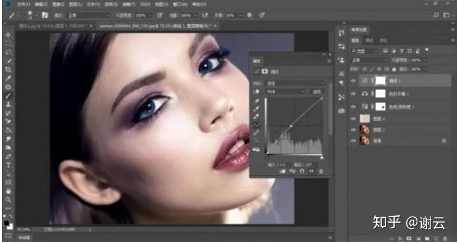Click the brush settings gear icon in options bar
The height and width of the screenshot is (243, 458).
tap(250, 15)
